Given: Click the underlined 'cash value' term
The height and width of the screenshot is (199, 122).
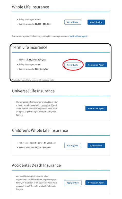Looking at the screenshot, I should [x=45, y=105].
